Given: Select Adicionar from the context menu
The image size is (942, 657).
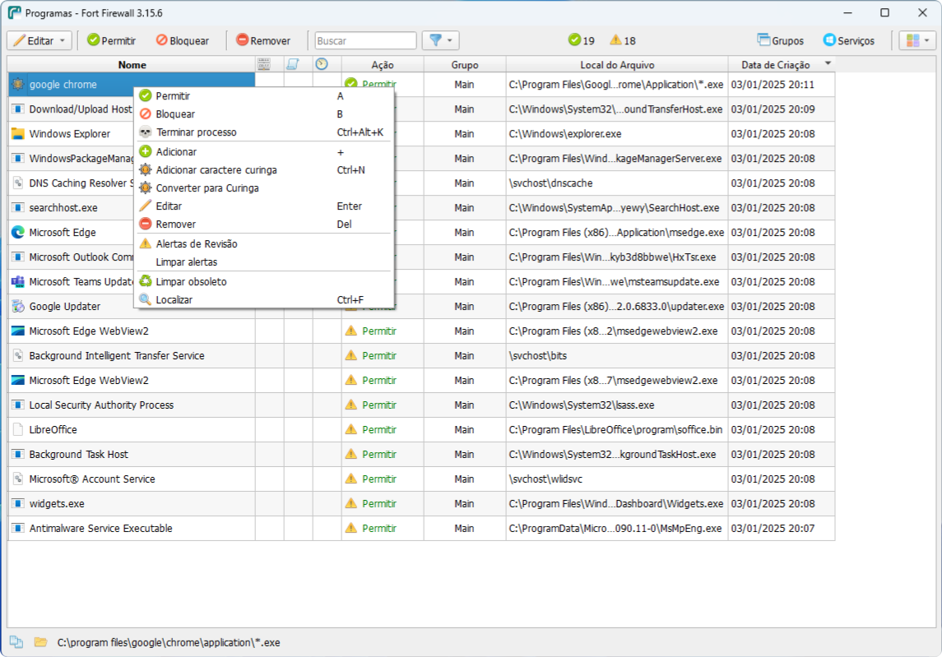Looking at the screenshot, I should (x=264, y=152).
